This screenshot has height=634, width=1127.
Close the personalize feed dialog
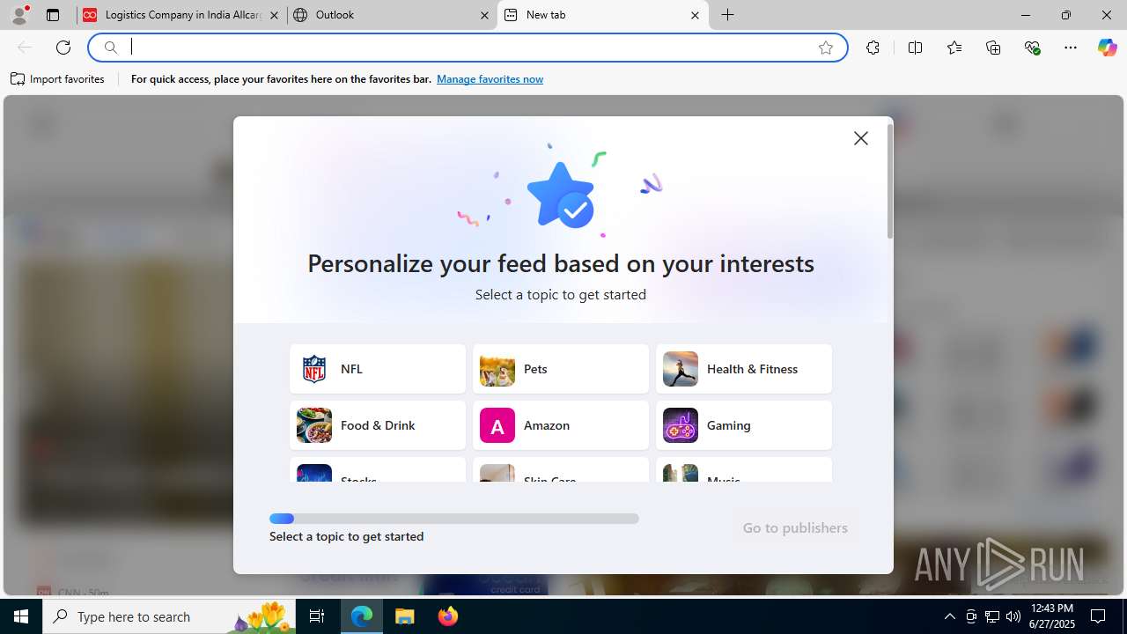(x=861, y=138)
